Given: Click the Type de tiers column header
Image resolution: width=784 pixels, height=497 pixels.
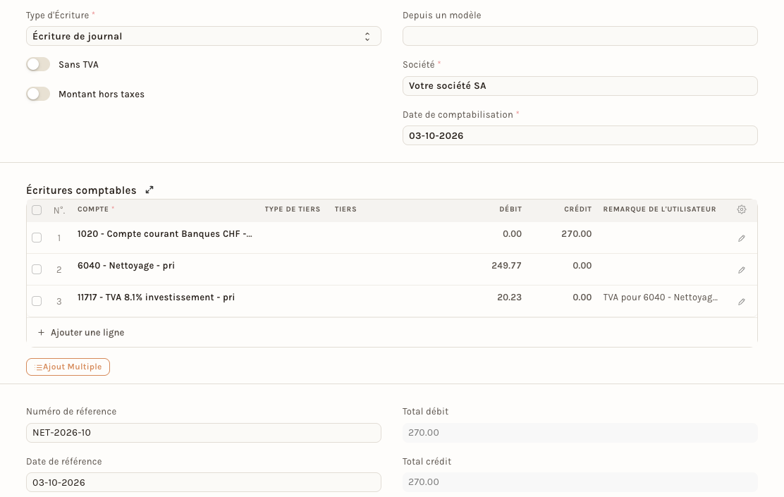Looking at the screenshot, I should pyautogui.click(x=293, y=209).
